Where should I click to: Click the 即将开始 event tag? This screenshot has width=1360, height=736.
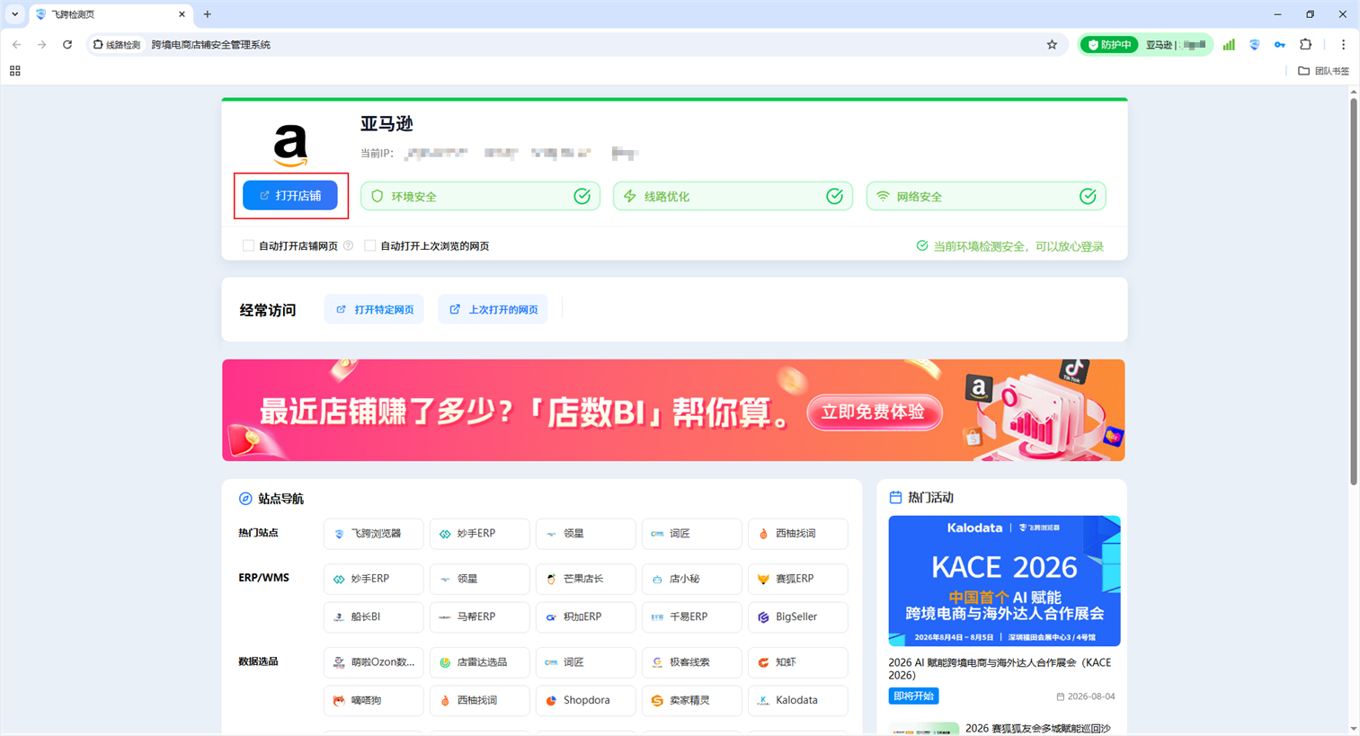913,696
